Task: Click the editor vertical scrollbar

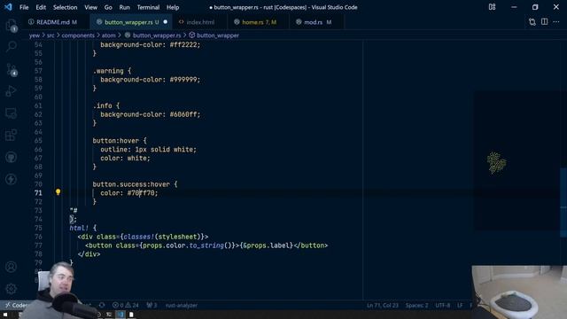Action: [x=563, y=203]
